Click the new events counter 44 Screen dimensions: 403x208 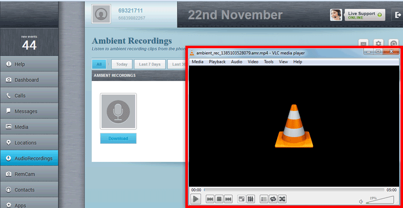29,45
